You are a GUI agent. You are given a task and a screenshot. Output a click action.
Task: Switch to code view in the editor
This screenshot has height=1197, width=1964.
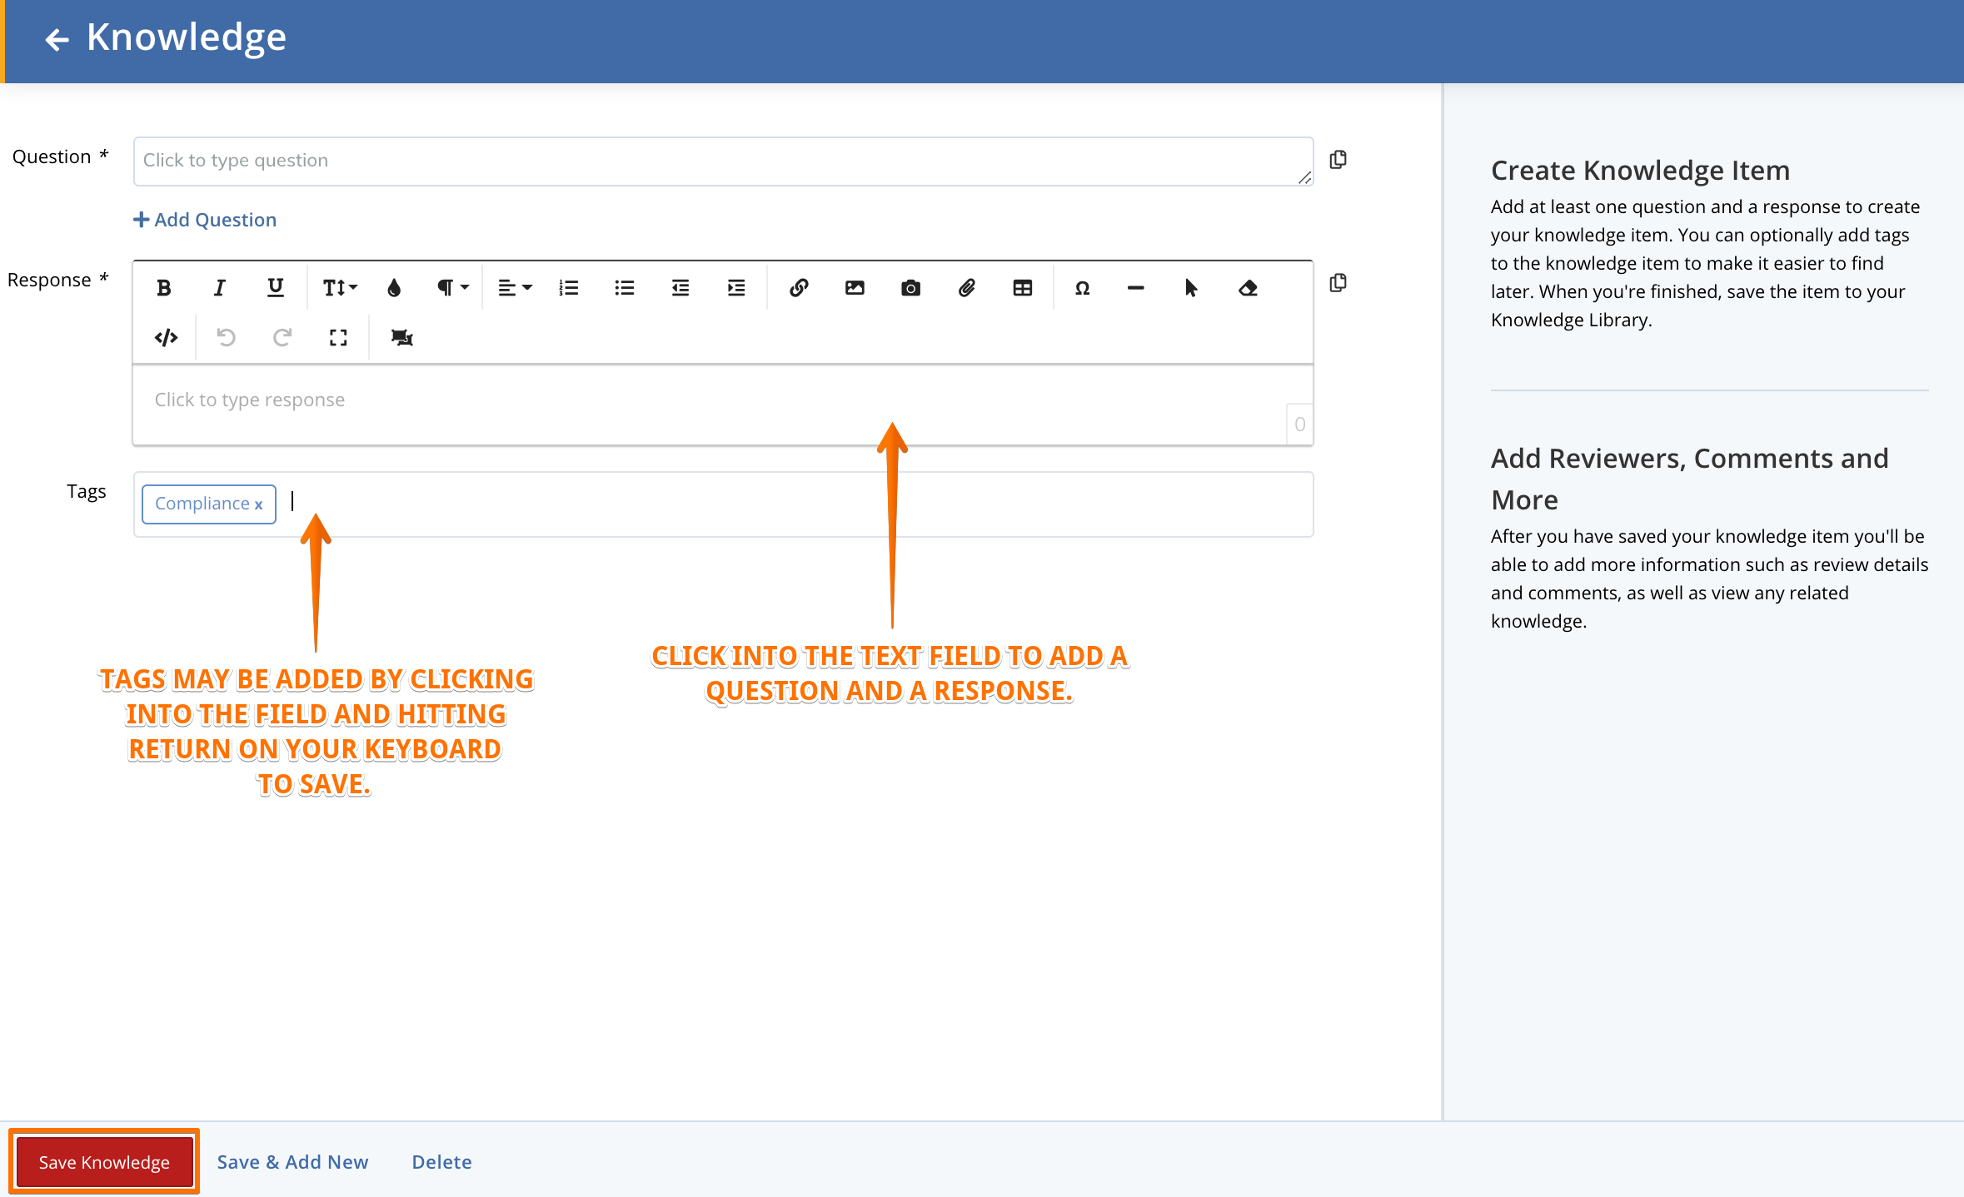tap(167, 337)
